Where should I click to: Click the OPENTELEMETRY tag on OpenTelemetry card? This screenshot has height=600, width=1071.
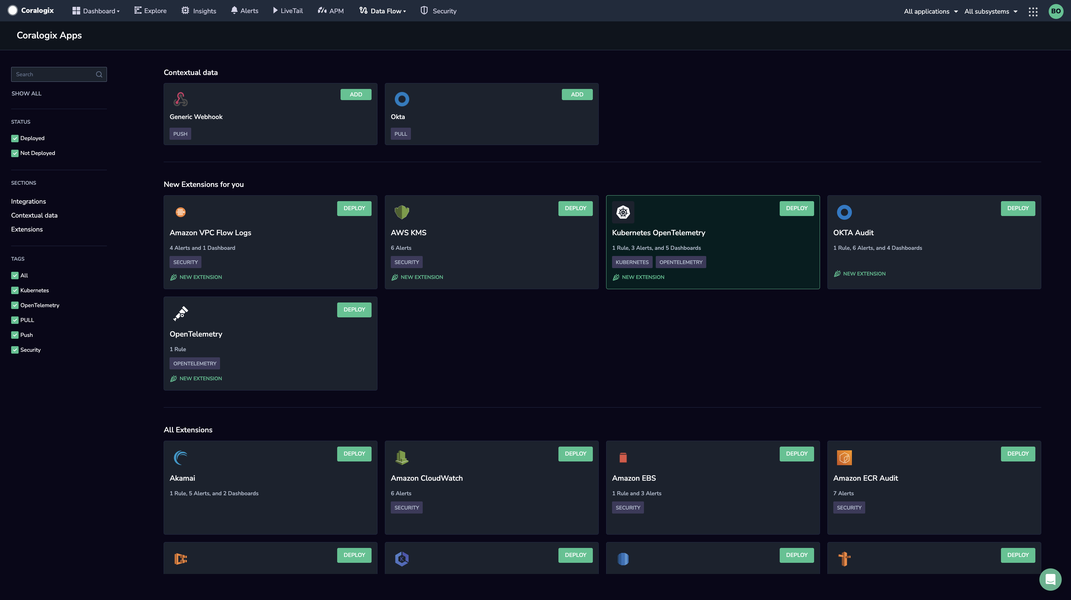pyautogui.click(x=195, y=364)
